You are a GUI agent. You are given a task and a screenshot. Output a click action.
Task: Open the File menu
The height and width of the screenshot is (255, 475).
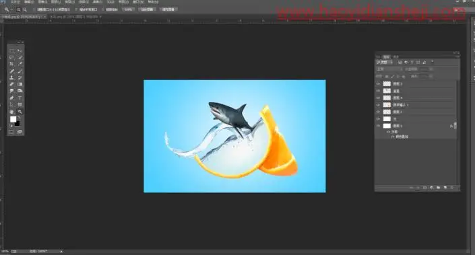point(15,2)
